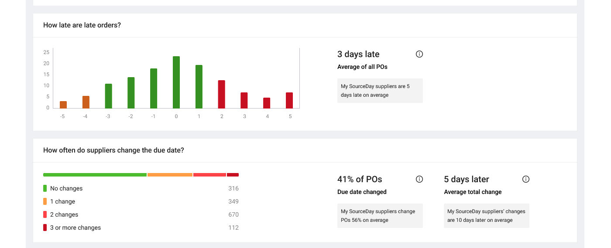Click the 'How late are late orders?' heading
This screenshot has width=611, height=248.
point(82,25)
